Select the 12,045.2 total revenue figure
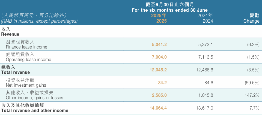This screenshot has height=115, width=262. point(158,70)
